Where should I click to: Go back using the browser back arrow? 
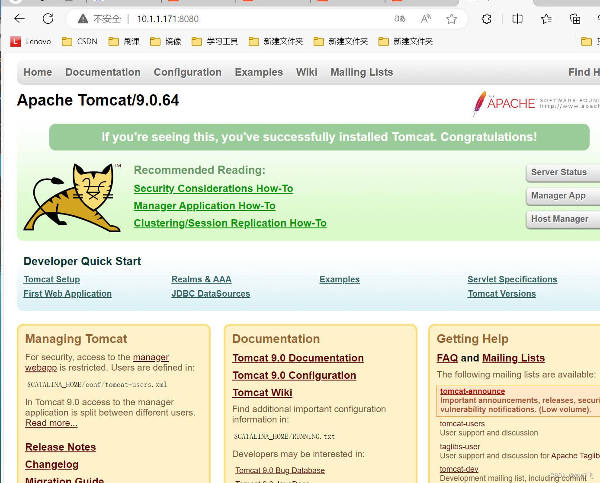tap(19, 19)
